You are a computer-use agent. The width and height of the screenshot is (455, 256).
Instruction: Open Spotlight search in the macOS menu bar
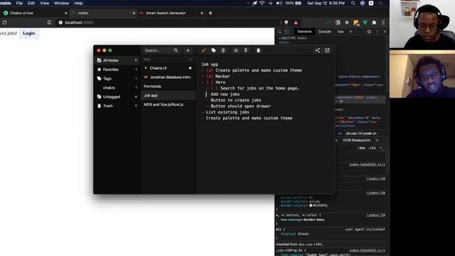click(x=353, y=3)
